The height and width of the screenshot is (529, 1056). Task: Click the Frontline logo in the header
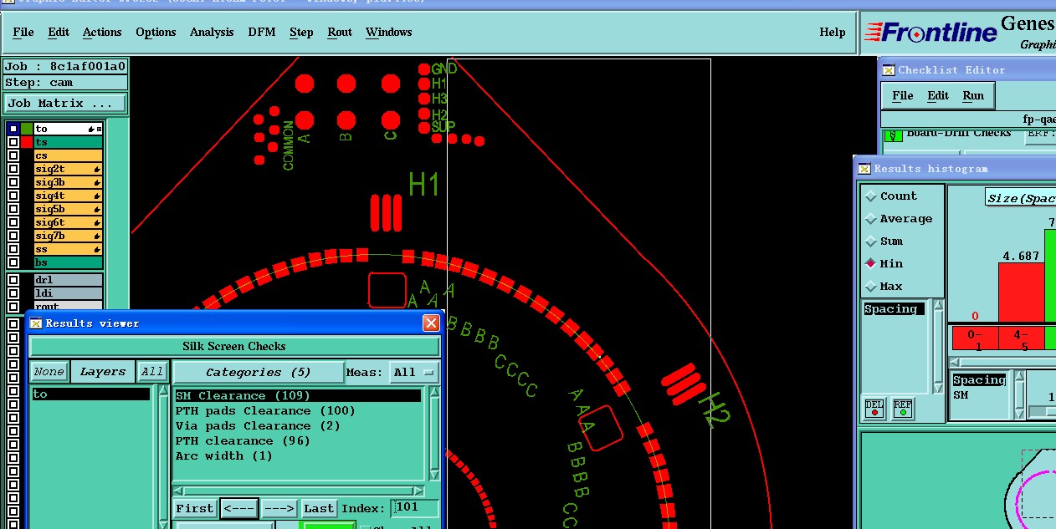930,33
